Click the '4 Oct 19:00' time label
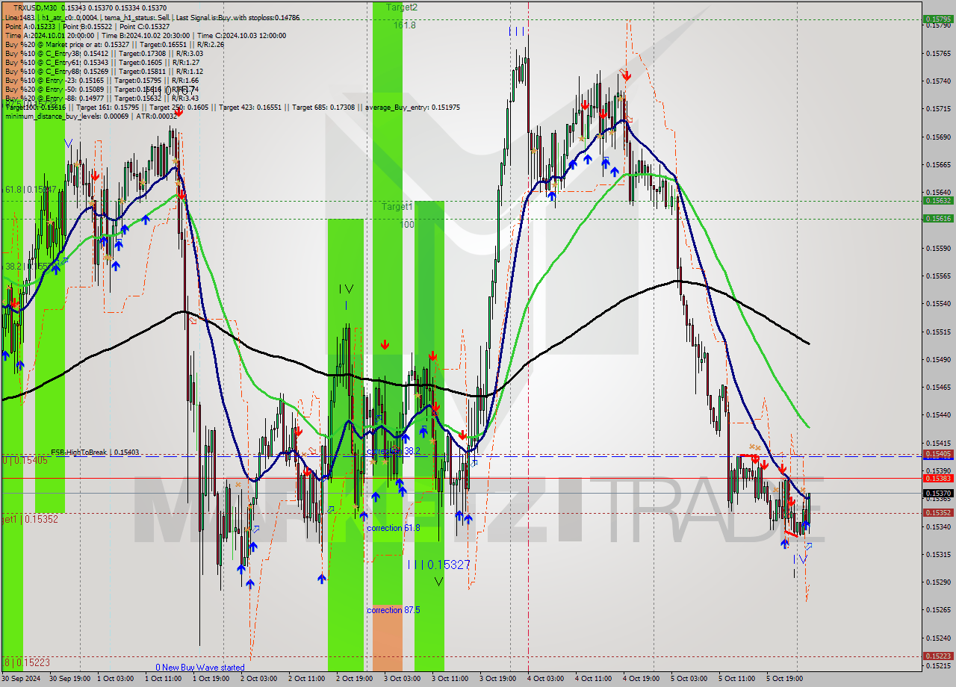Screen dimensions: 956x687 coord(643,679)
